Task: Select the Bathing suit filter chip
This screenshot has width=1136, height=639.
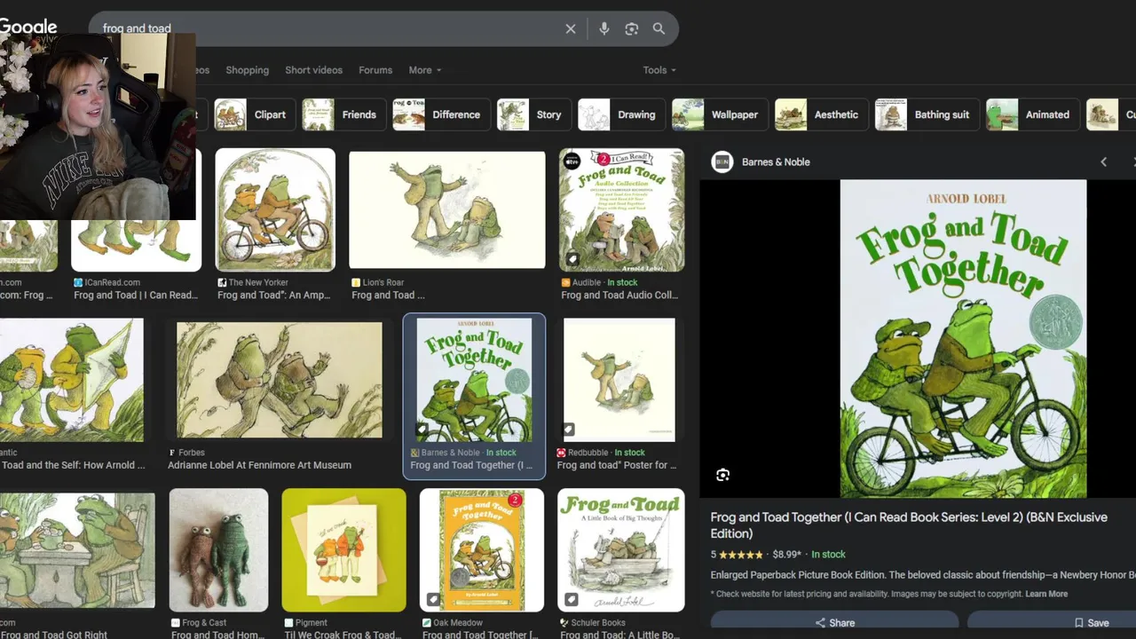Action: coord(926,114)
